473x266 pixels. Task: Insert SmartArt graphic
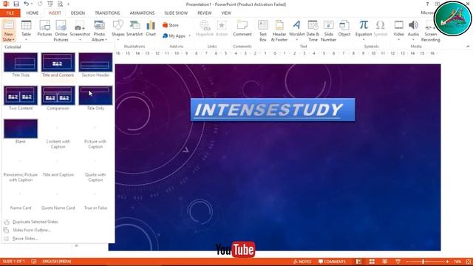pyautogui.click(x=135, y=28)
